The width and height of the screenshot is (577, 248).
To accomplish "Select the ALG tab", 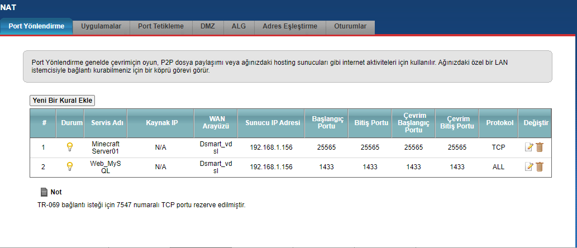I will 239,26.
